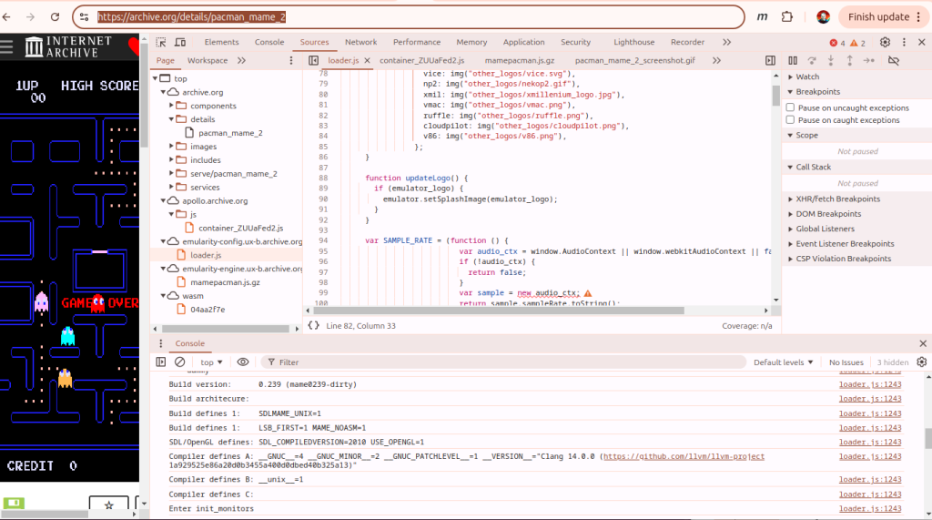The image size is (932, 520).
Task: Switch to the Application tab
Action: 523,42
